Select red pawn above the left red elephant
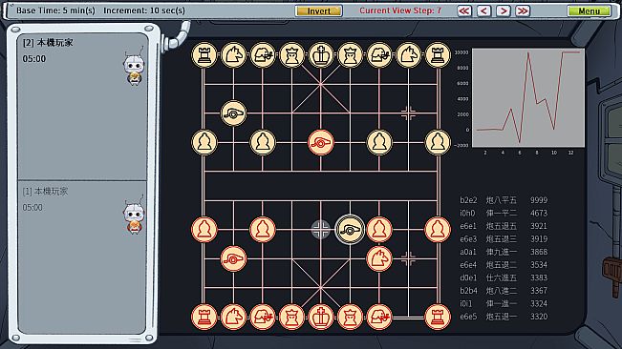622x349 pixels. pos(262,229)
